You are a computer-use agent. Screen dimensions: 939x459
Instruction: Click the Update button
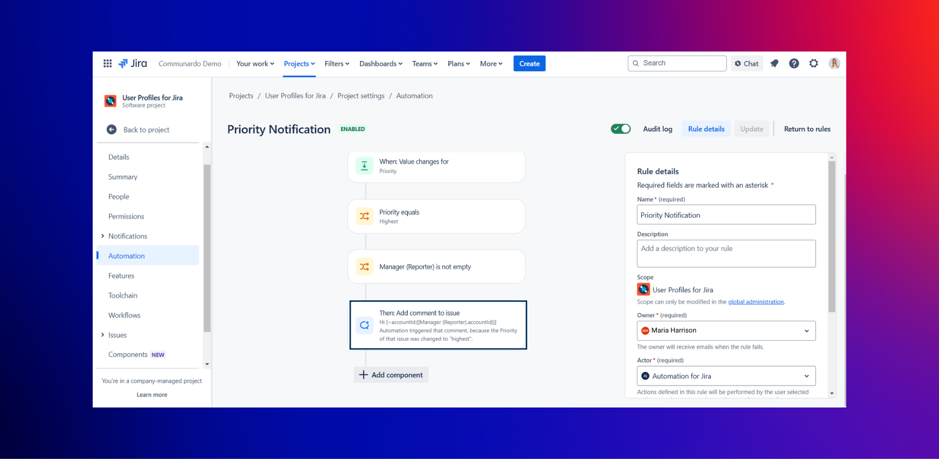[x=752, y=129]
